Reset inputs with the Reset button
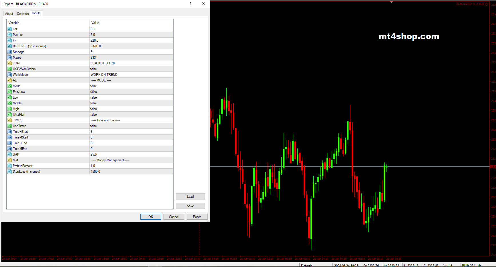The height and width of the screenshot is (267, 496). click(x=197, y=217)
